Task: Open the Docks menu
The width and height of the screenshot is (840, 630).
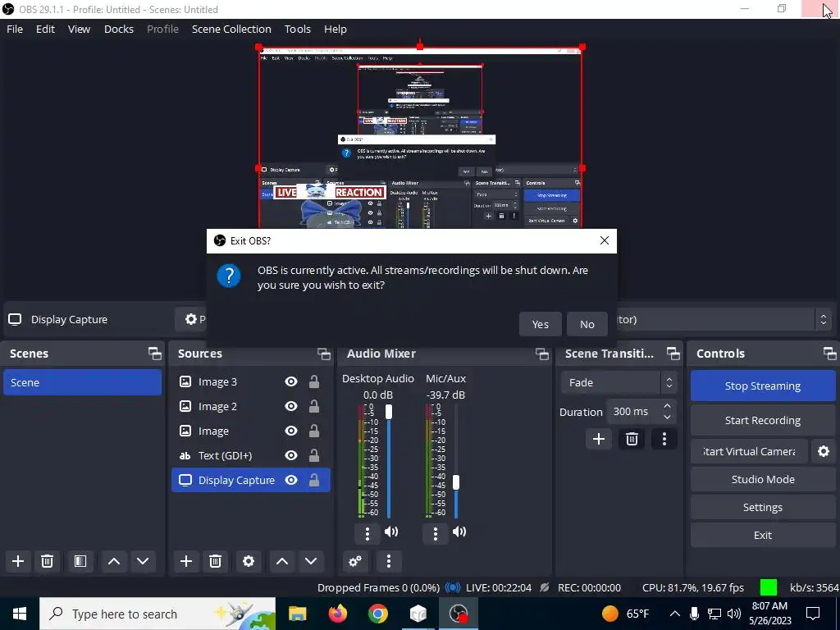Action: click(119, 29)
